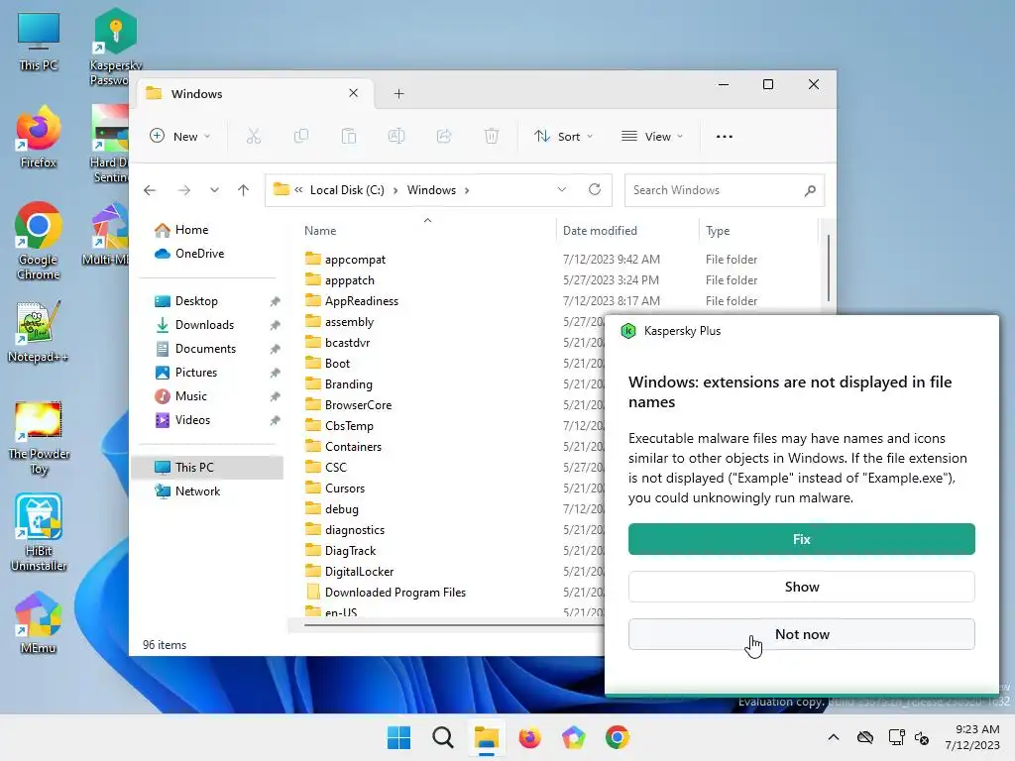Open HiBit Uninstaller desktop shortcut
Image resolution: width=1015 pixels, height=761 pixels.
pos(39,532)
